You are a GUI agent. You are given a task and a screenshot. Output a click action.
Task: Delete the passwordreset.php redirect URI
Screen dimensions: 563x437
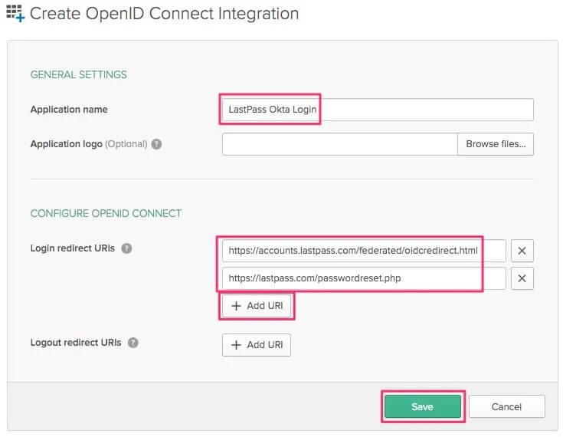pos(522,278)
